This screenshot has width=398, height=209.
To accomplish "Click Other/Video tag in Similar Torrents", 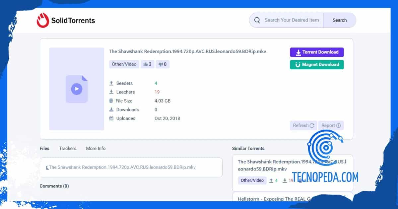I will point(252,180).
